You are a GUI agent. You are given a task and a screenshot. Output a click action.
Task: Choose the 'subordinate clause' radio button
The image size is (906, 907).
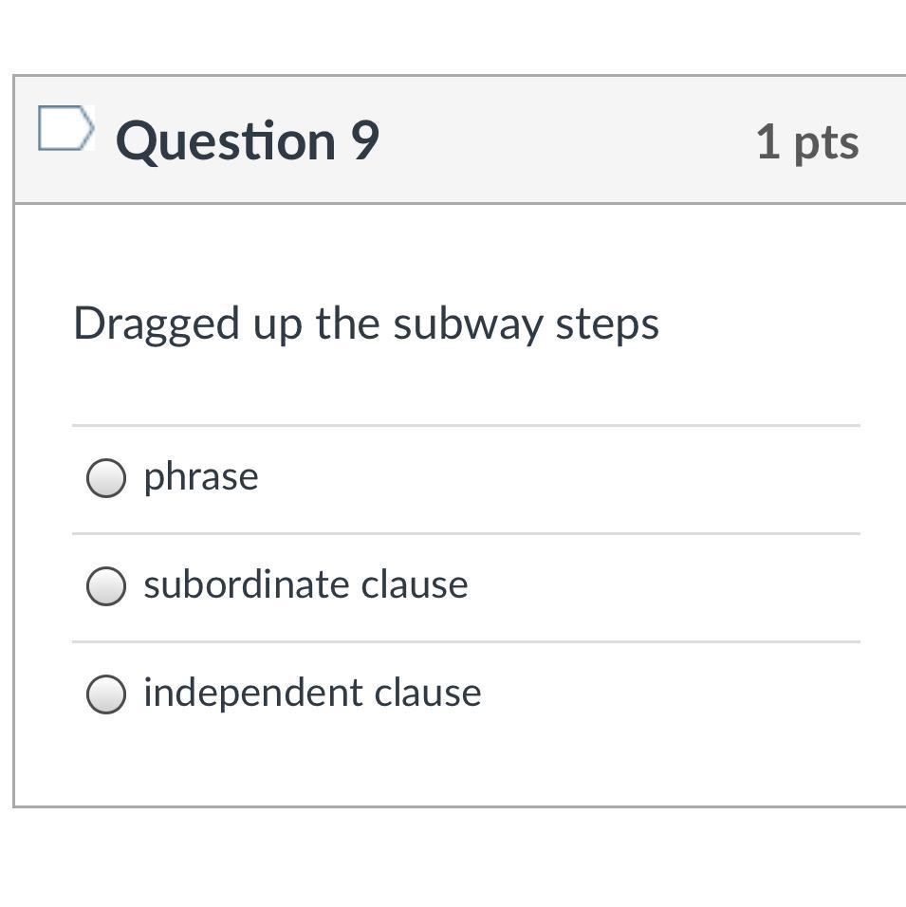tap(105, 585)
